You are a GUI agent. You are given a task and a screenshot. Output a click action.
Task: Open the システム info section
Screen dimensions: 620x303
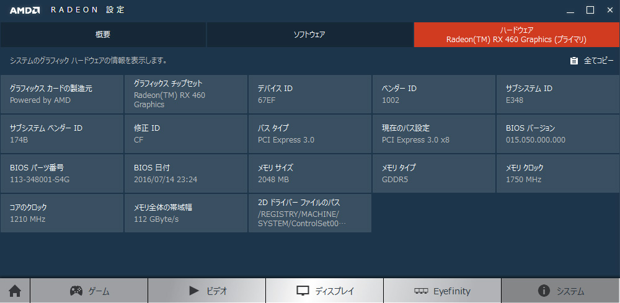click(x=560, y=291)
